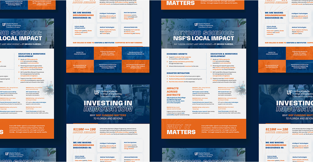The height and width of the screenshot is (162, 313).
Task: Click the checkbox bullet beside 'Spurs startups and industry partnerships'
Action: 167,62
